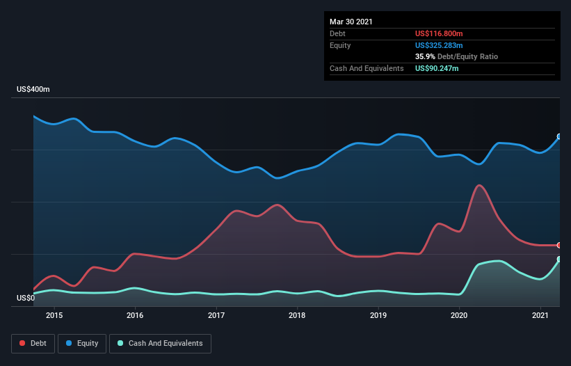Screen dimensions: 571x366
Task: Toggle the Equity legend button
Action: (82, 344)
